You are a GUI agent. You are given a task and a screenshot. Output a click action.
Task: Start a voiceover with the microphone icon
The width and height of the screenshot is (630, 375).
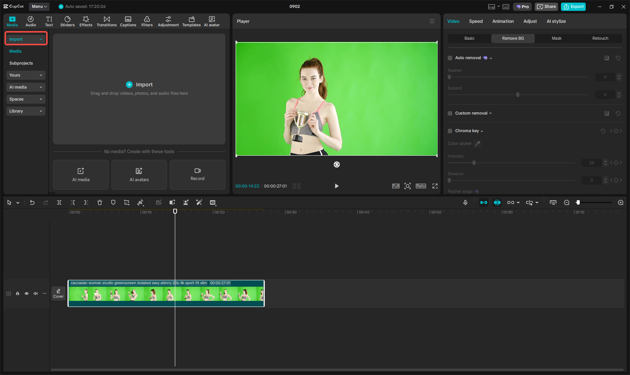click(465, 202)
